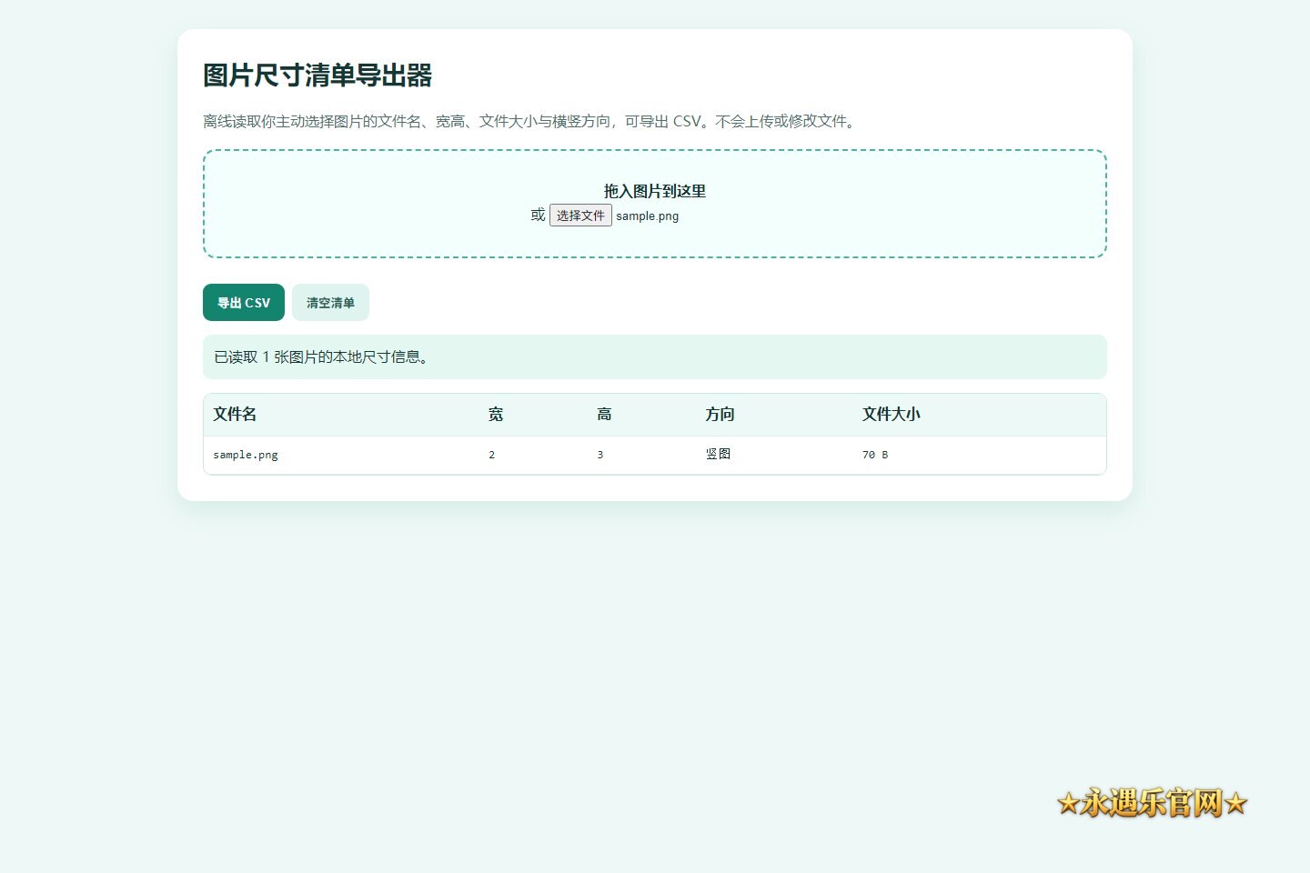1310x873 pixels.
Task: Clear the list with 清空清单
Action: tap(330, 303)
